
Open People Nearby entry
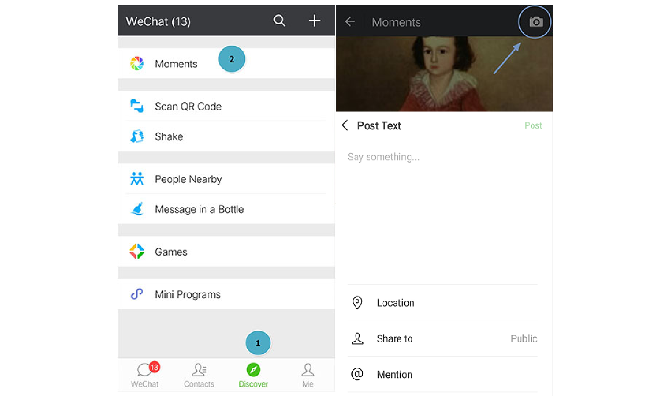click(227, 179)
